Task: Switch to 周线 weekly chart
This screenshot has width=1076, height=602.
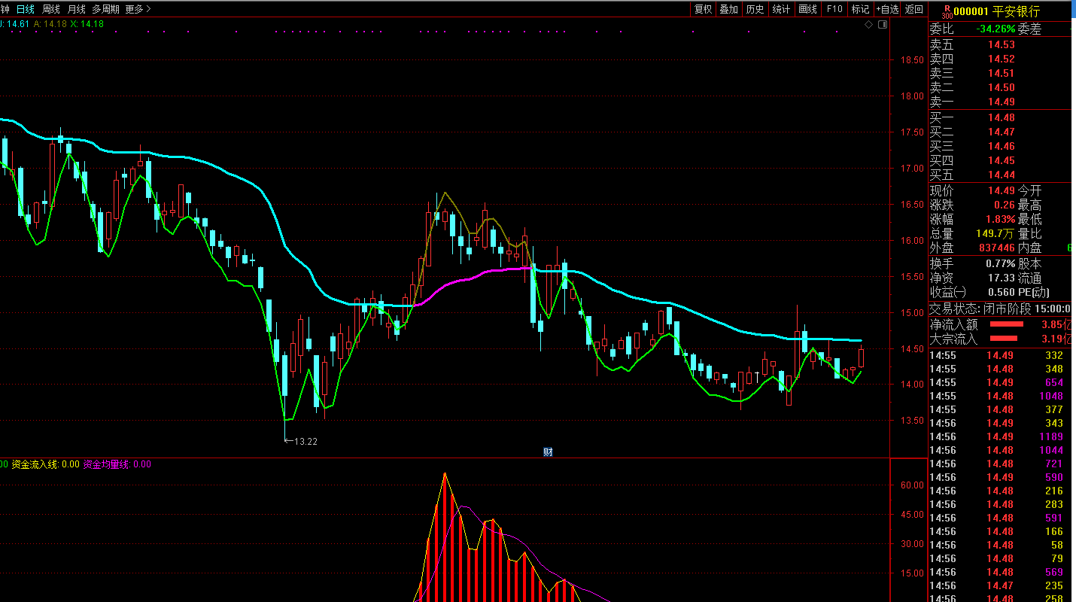Action: click(x=50, y=9)
